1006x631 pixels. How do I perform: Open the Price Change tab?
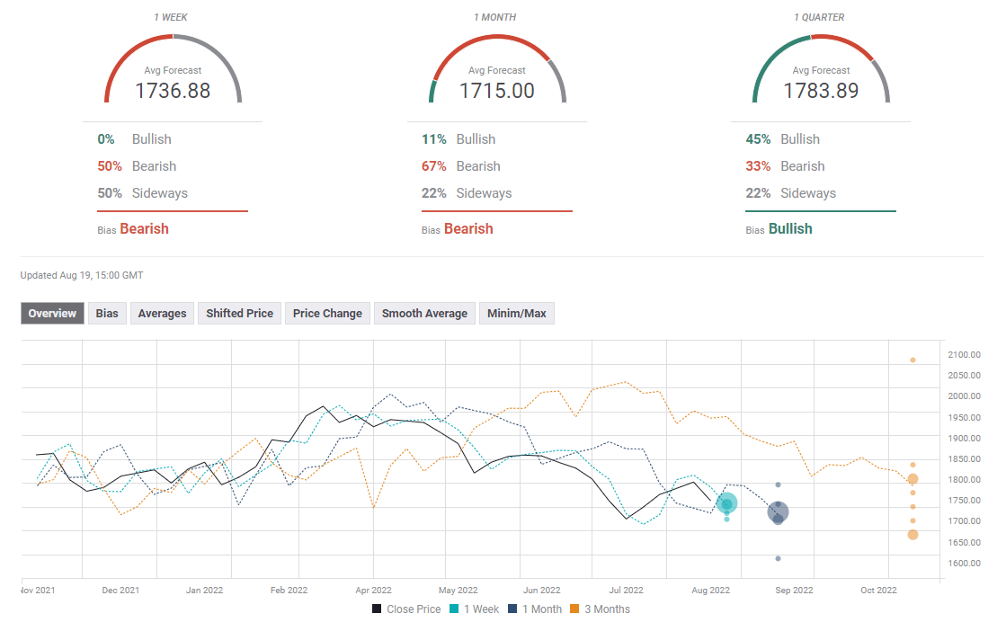[x=327, y=313]
